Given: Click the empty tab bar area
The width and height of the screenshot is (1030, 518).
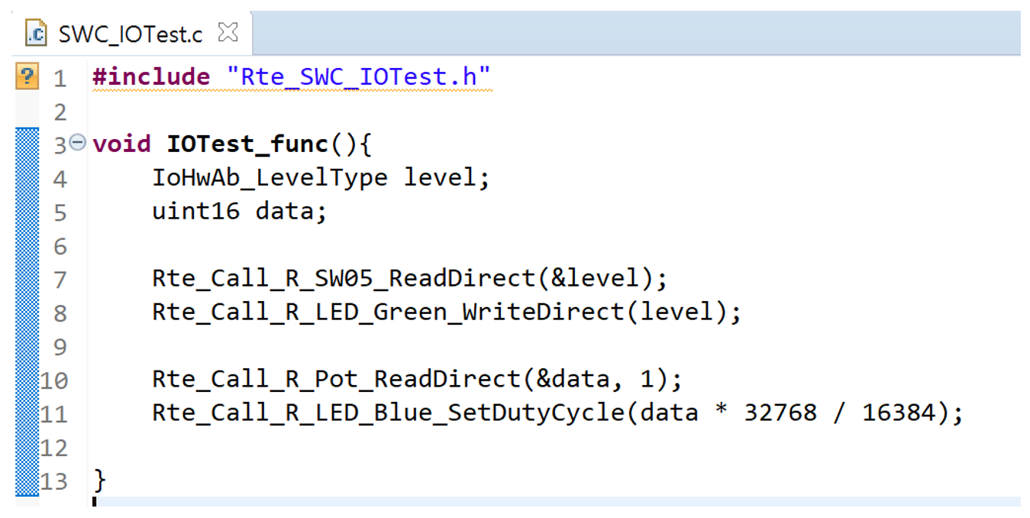Looking at the screenshot, I should pos(634,33).
